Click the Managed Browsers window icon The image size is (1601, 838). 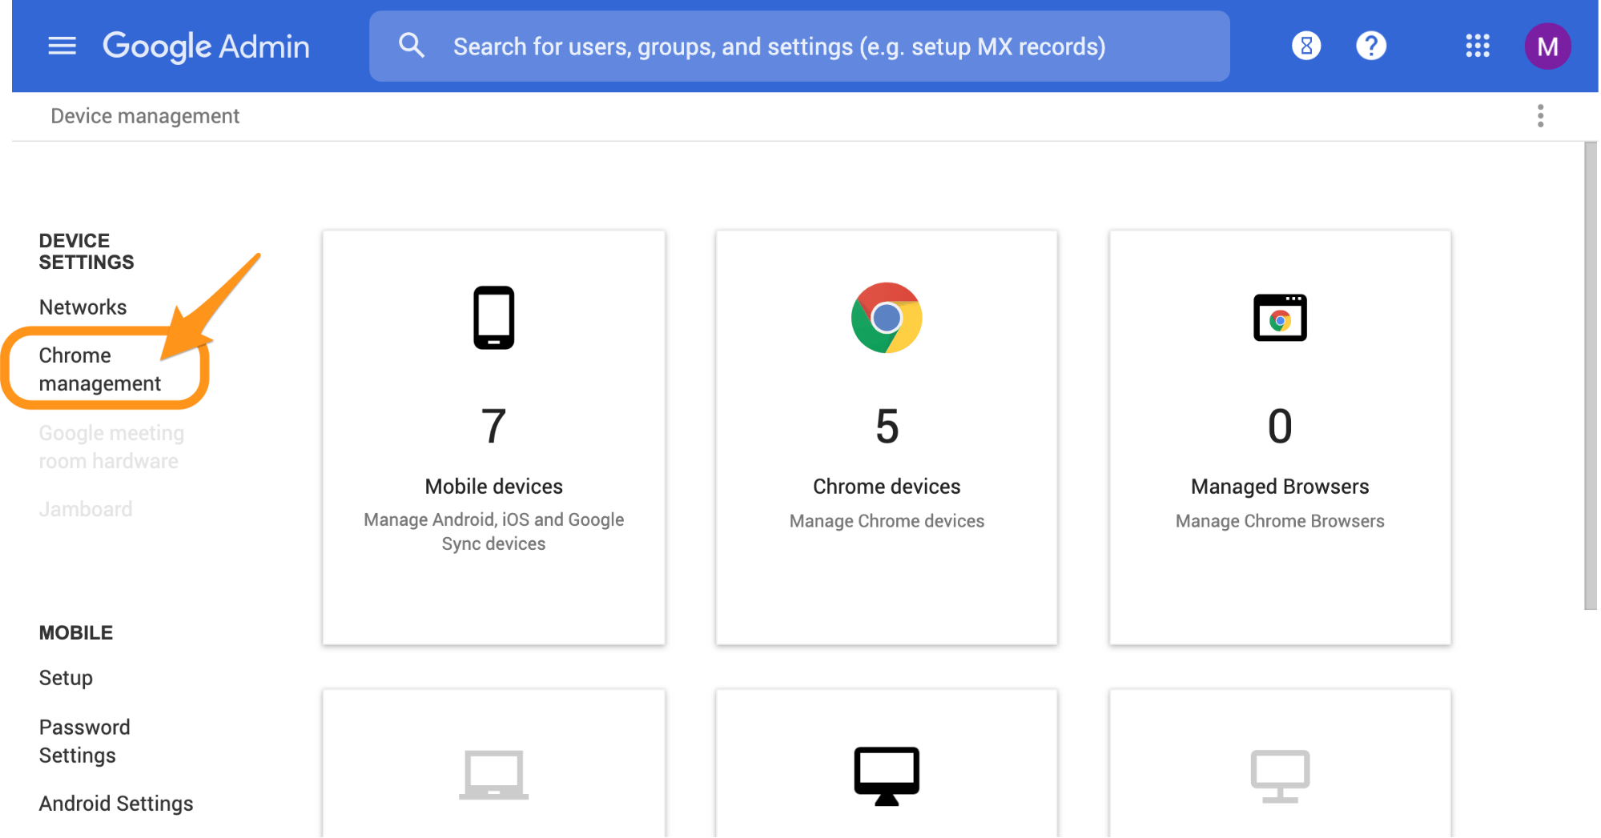point(1280,318)
